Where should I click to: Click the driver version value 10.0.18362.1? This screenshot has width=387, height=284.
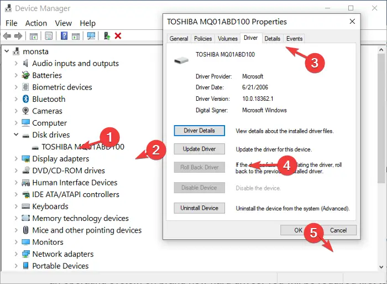(258, 99)
